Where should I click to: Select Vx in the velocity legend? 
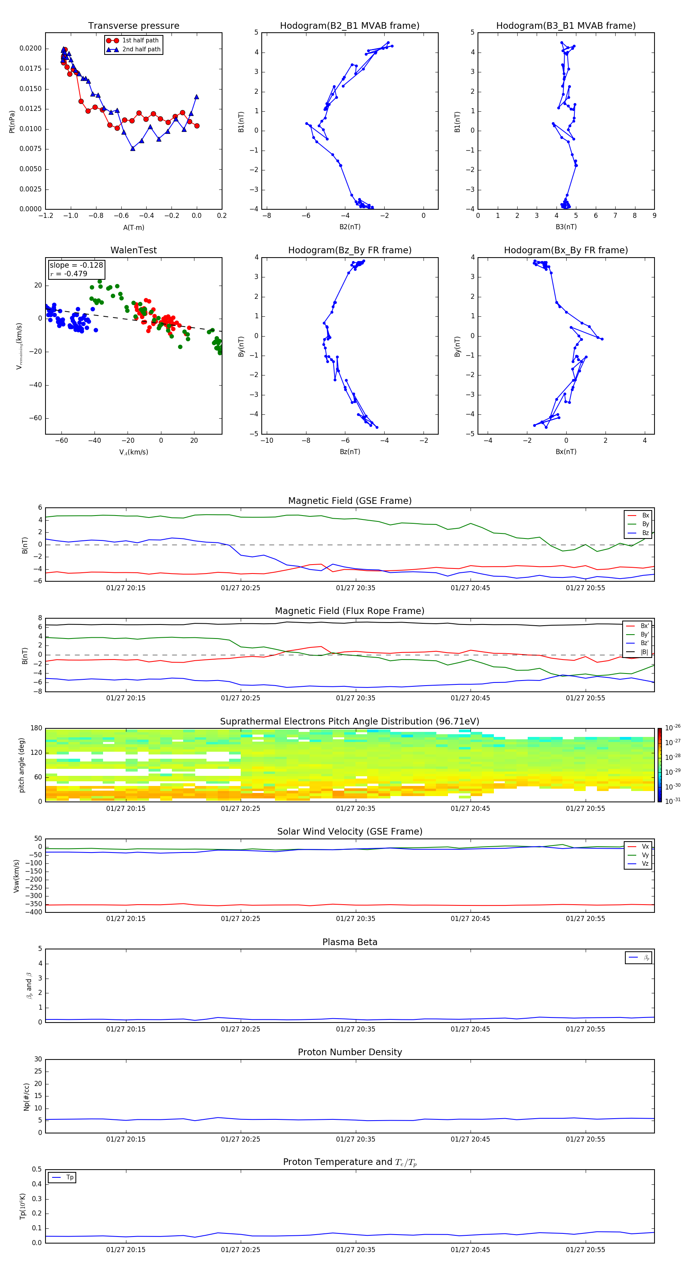639,847
